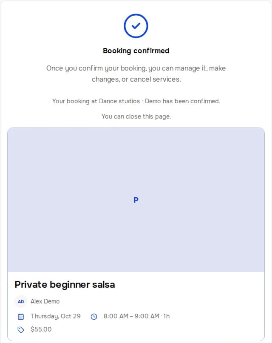Click the Alex Demo staff name
This screenshot has width=272, height=343.
45,301
